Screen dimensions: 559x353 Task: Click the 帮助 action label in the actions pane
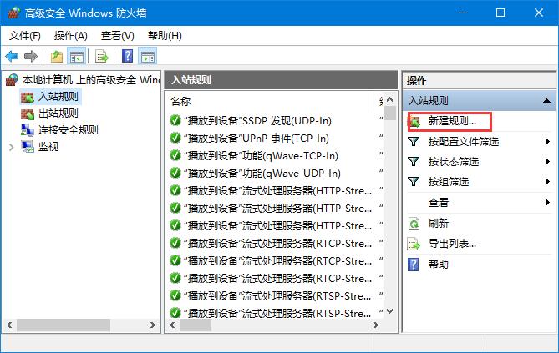(x=438, y=265)
